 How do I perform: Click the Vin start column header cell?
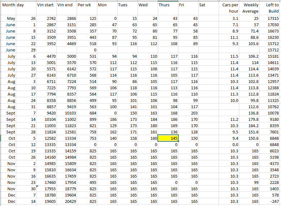(46, 5)
